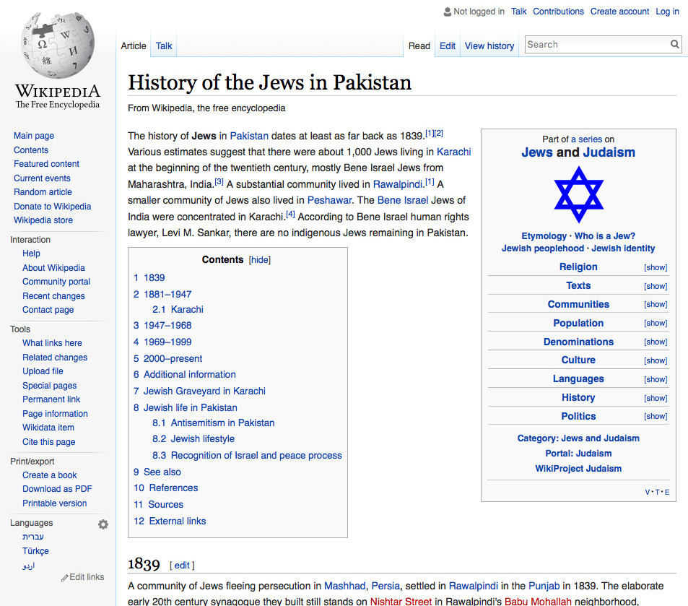Click the Wikipedia globe logo

tap(58, 47)
